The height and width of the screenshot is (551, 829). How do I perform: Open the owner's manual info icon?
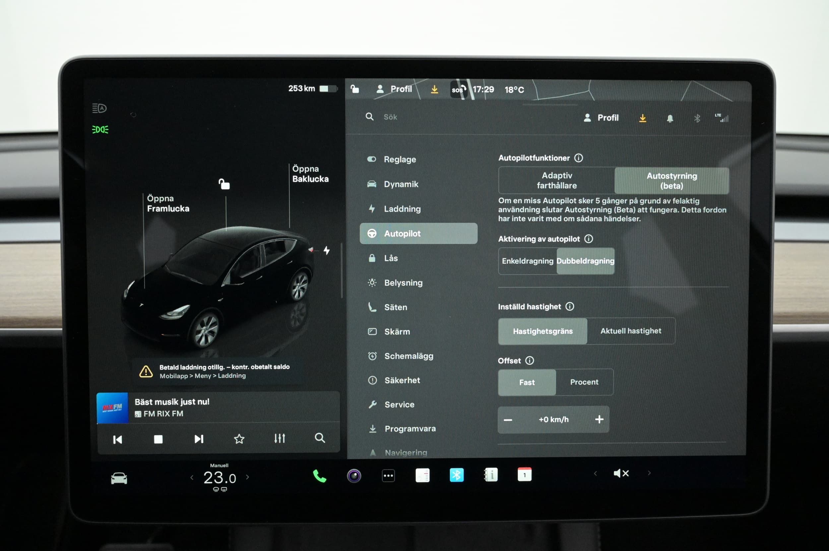(x=491, y=475)
